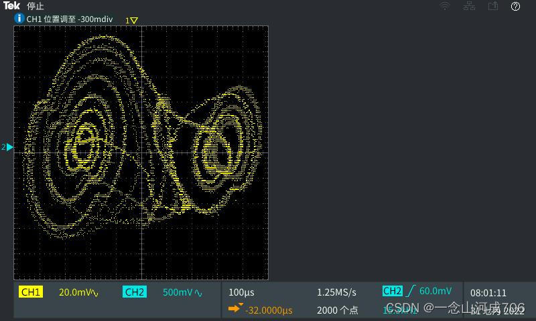Click the CH2 scale value 500mV
This screenshot has height=321, width=536.
point(178,292)
